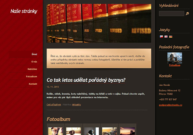Screen dimensions: 193x135
Task: Click the podpora@estranky.cz email link
Action: [171, 105]
